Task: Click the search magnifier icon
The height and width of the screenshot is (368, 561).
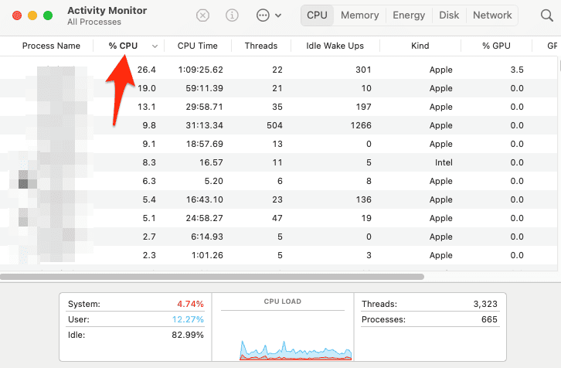Action: [547, 15]
